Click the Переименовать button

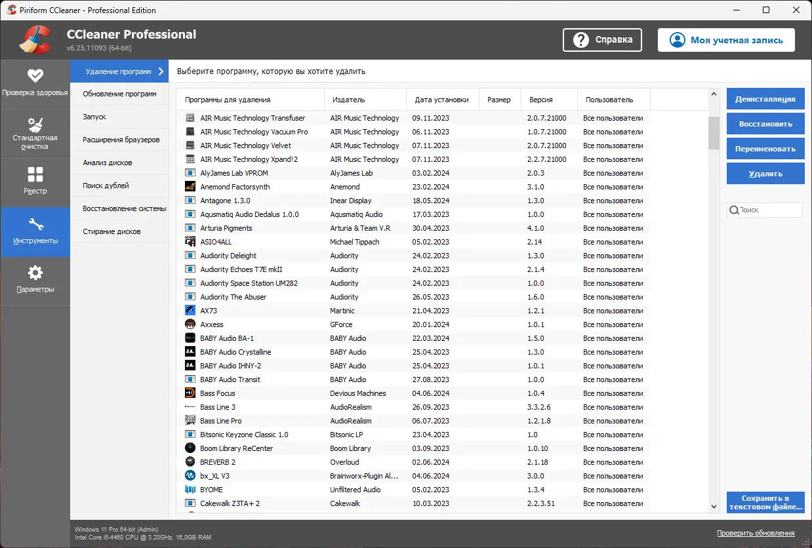[x=765, y=148]
